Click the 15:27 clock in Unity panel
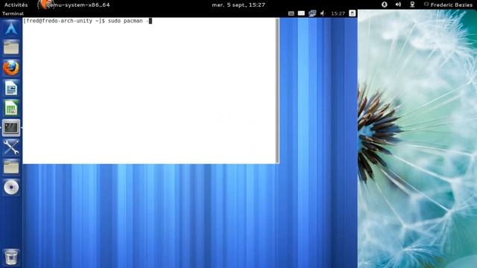Viewport: 477px width, 268px height. pos(338,13)
